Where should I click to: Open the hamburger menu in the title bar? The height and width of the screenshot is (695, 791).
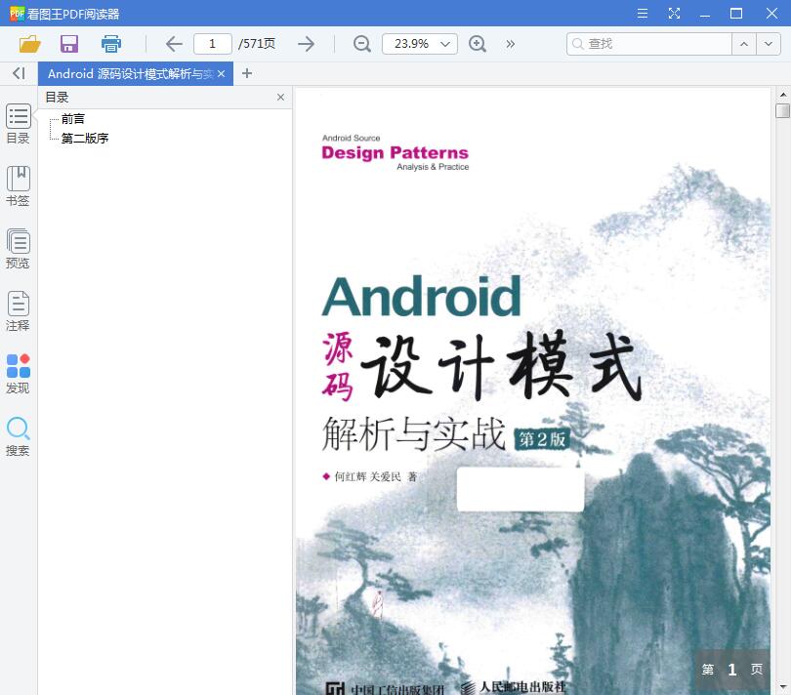[x=642, y=14]
